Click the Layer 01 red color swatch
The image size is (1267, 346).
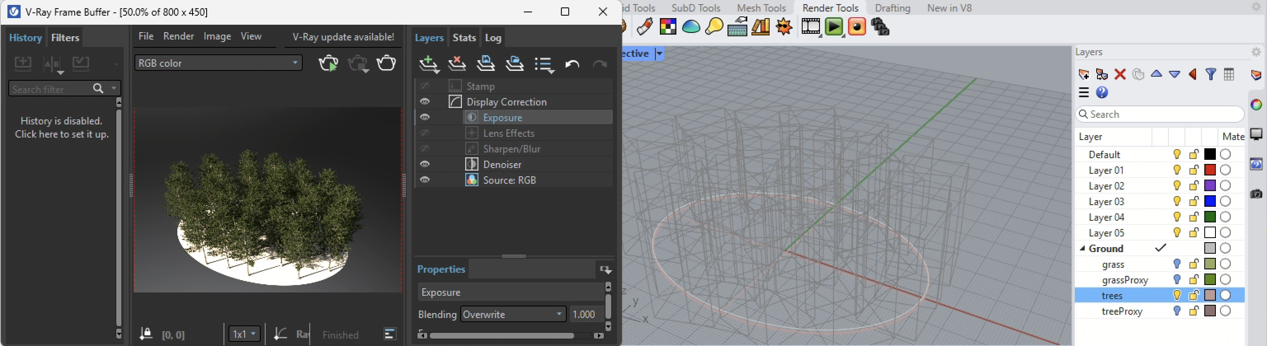[x=1210, y=170]
